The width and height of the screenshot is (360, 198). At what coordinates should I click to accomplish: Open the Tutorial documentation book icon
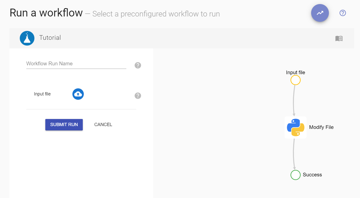(339, 38)
